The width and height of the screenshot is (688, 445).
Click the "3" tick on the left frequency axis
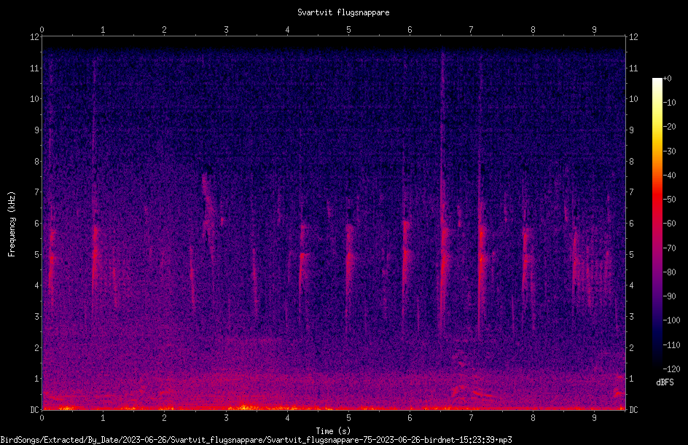pyautogui.click(x=36, y=317)
